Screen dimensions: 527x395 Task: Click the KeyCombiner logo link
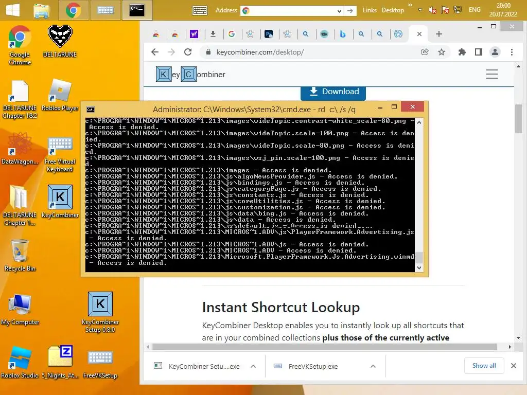190,74
